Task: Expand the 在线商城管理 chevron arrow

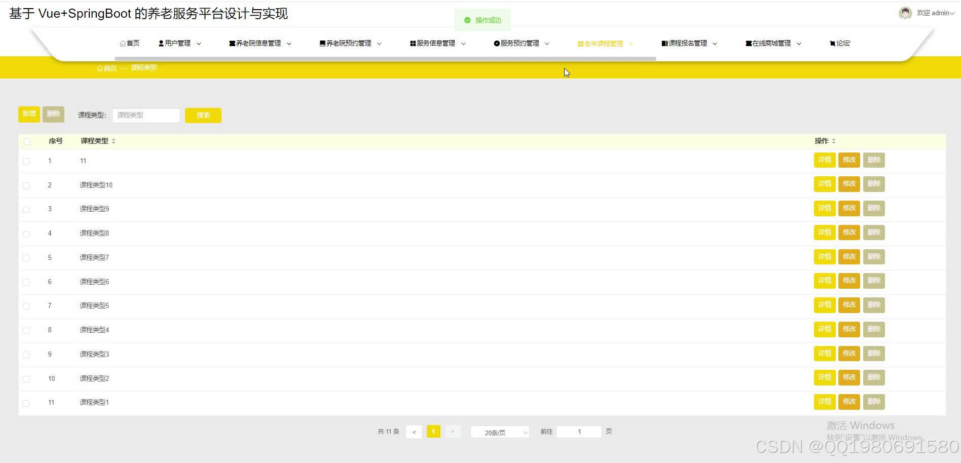Action: tap(799, 44)
